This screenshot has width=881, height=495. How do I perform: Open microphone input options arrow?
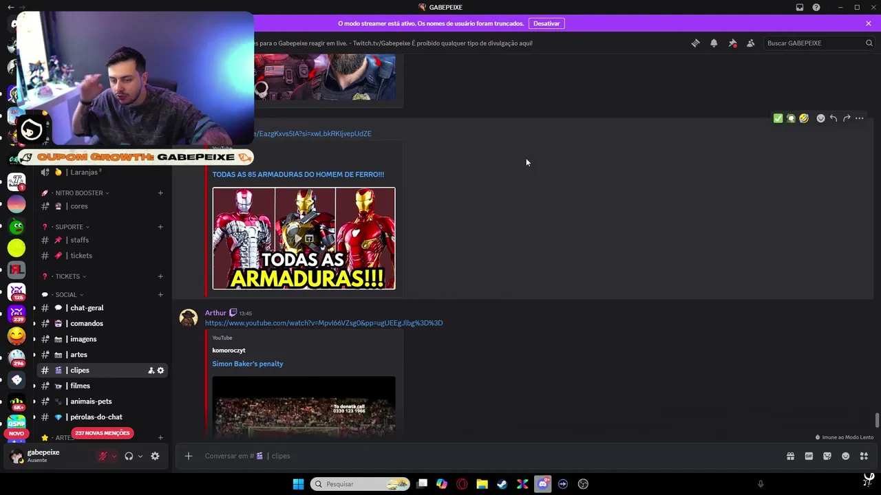point(114,456)
